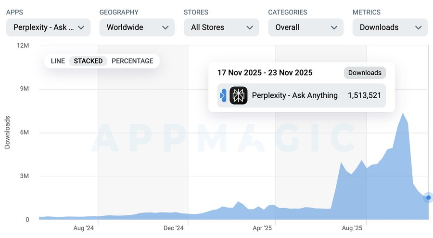Select the STACKED chart mode
The width and height of the screenshot is (433, 238).
[88, 61]
